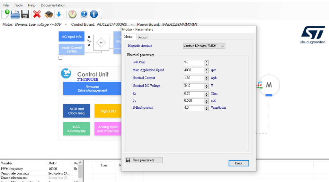Increase Max. Application Speed with up arrow
Screen dimensions: 329x182
[207, 69]
